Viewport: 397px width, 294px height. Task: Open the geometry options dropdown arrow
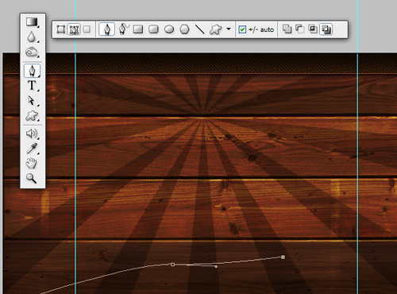(229, 29)
